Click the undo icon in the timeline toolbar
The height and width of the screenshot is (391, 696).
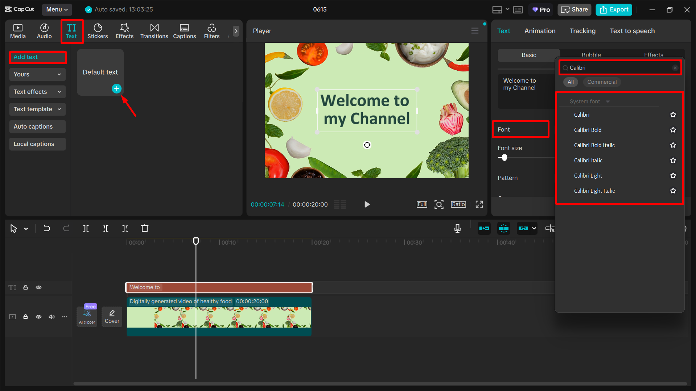click(47, 228)
